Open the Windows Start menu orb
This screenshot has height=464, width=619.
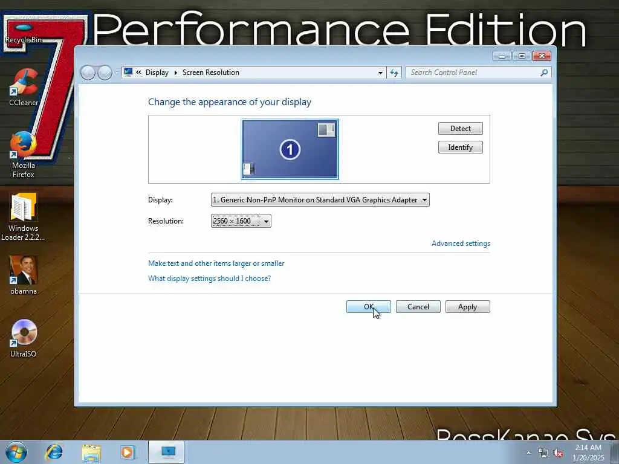click(x=16, y=452)
